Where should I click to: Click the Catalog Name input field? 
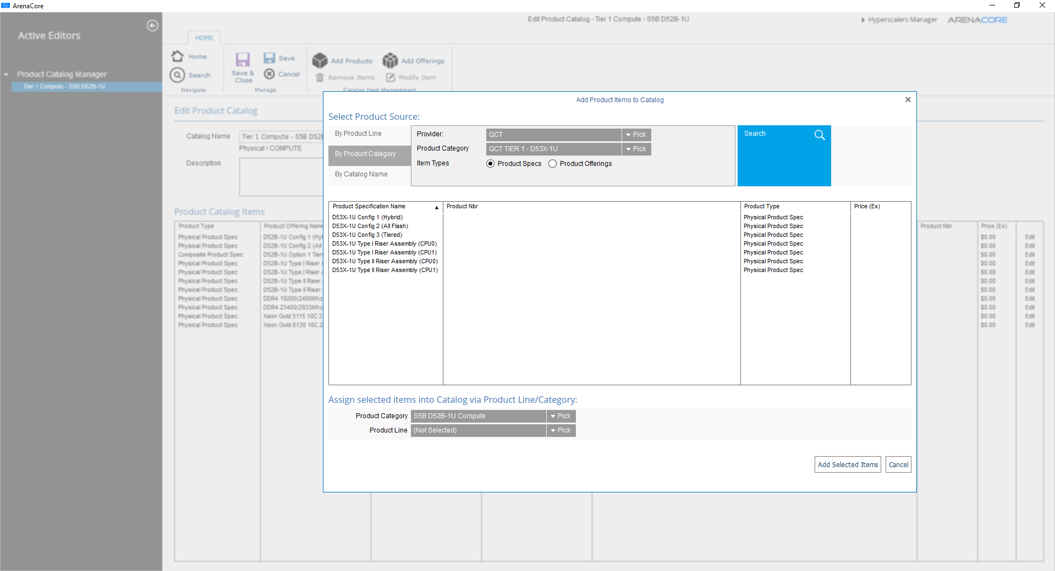(x=281, y=136)
